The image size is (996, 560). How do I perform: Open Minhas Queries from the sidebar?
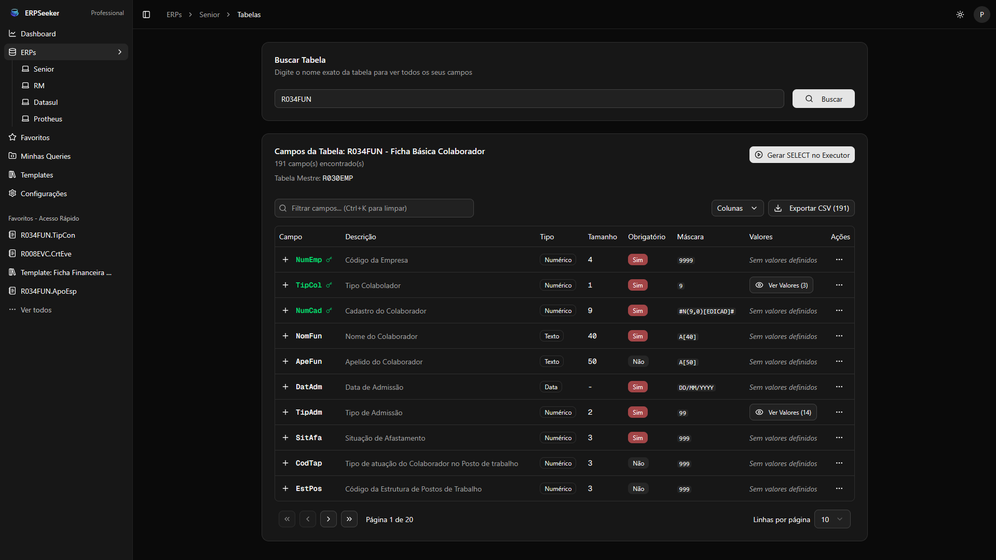[46, 156]
